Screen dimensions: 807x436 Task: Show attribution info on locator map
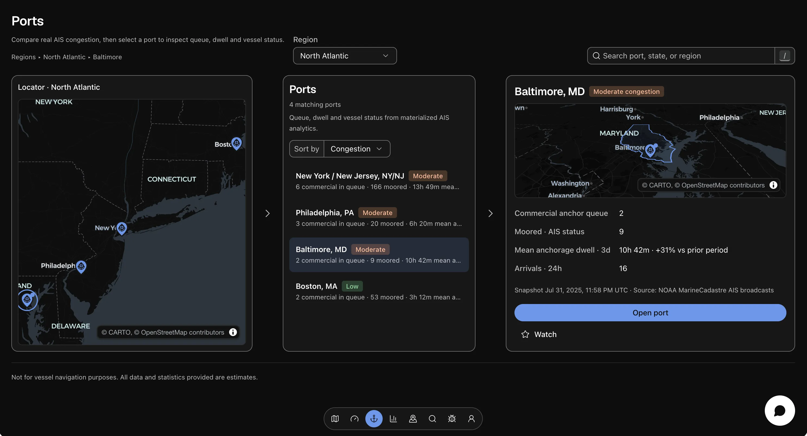coord(233,332)
